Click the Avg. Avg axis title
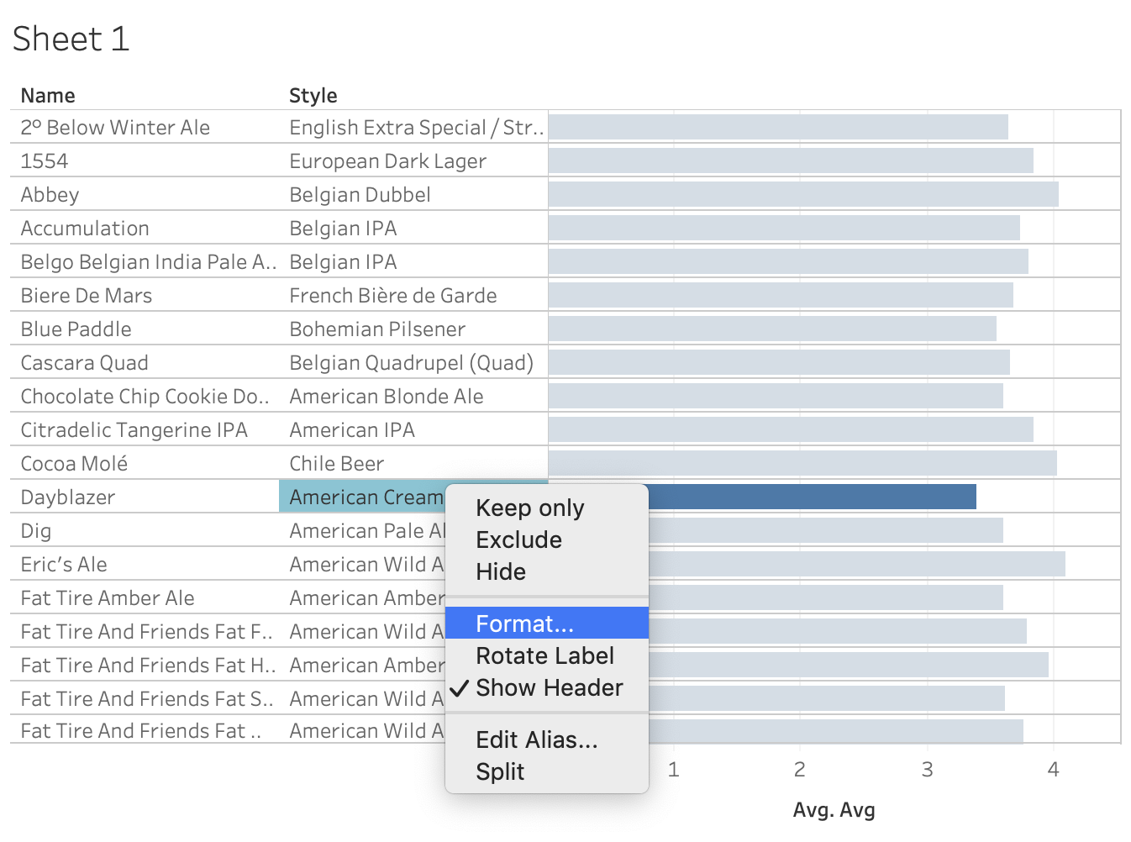This screenshot has height=842, width=1131. tap(834, 810)
